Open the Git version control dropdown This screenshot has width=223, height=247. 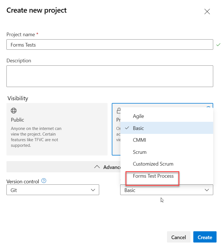(53, 190)
